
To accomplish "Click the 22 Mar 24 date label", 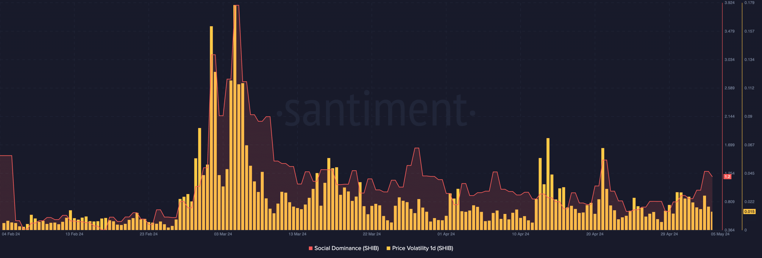I will tap(372, 234).
